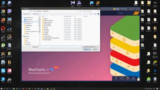Open Discord desktop shortcut
Image resolution: width=160 pixels, height=90 pixels.
click(x=9, y=3)
